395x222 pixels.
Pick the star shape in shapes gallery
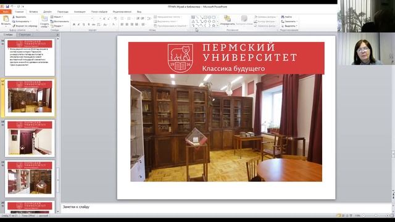214,26
